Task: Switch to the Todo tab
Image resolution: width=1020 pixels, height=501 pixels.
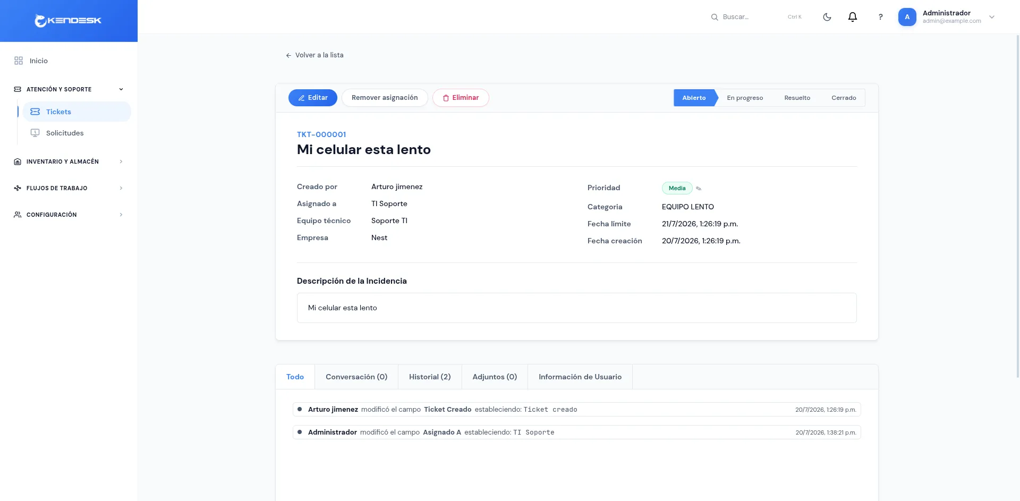Action: [x=295, y=377]
